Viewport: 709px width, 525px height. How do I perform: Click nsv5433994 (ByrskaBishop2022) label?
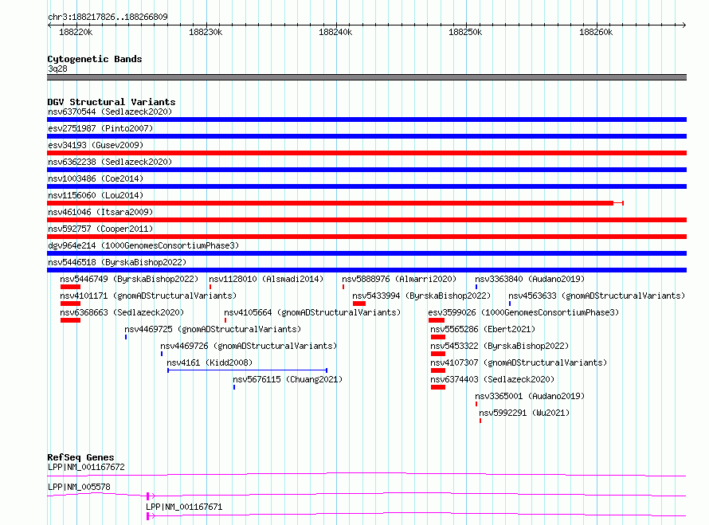point(421,296)
